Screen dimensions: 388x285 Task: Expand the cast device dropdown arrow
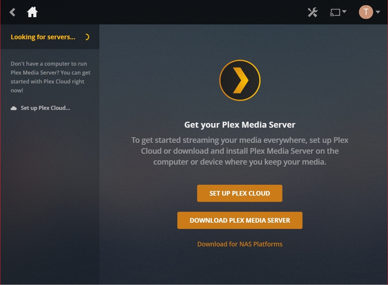tap(344, 11)
